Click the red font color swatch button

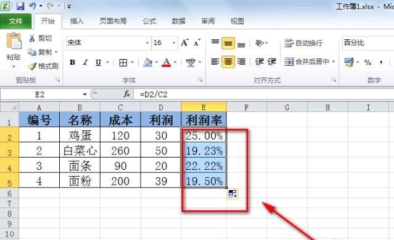[166, 62]
